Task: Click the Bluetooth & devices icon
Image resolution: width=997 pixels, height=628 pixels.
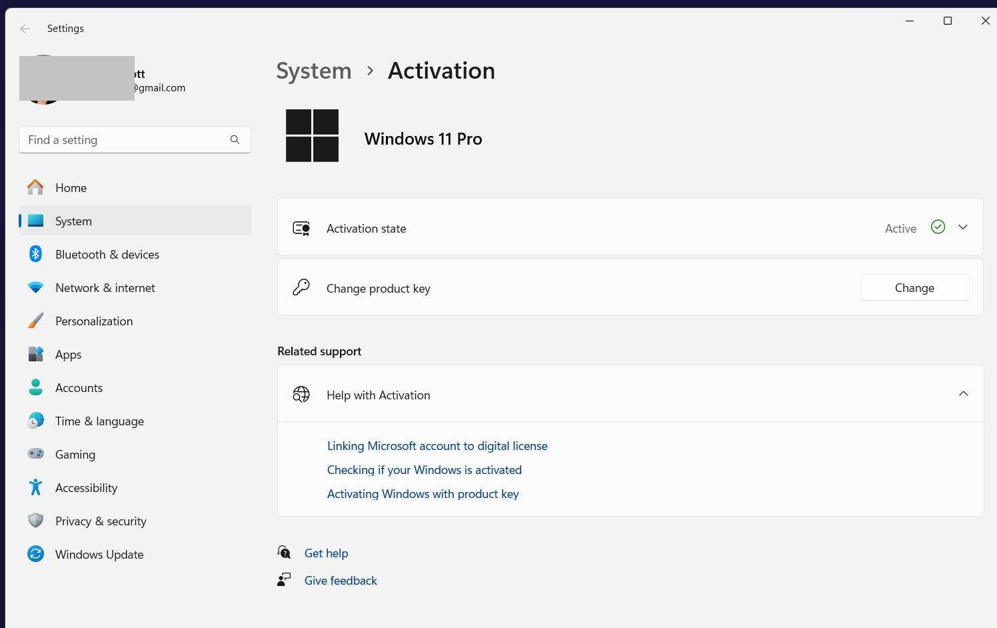Action: (x=35, y=254)
